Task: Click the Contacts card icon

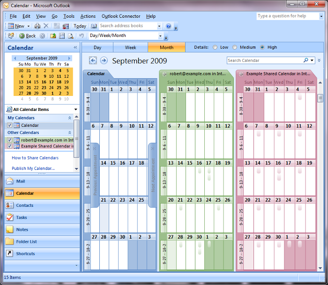Action: [9, 205]
